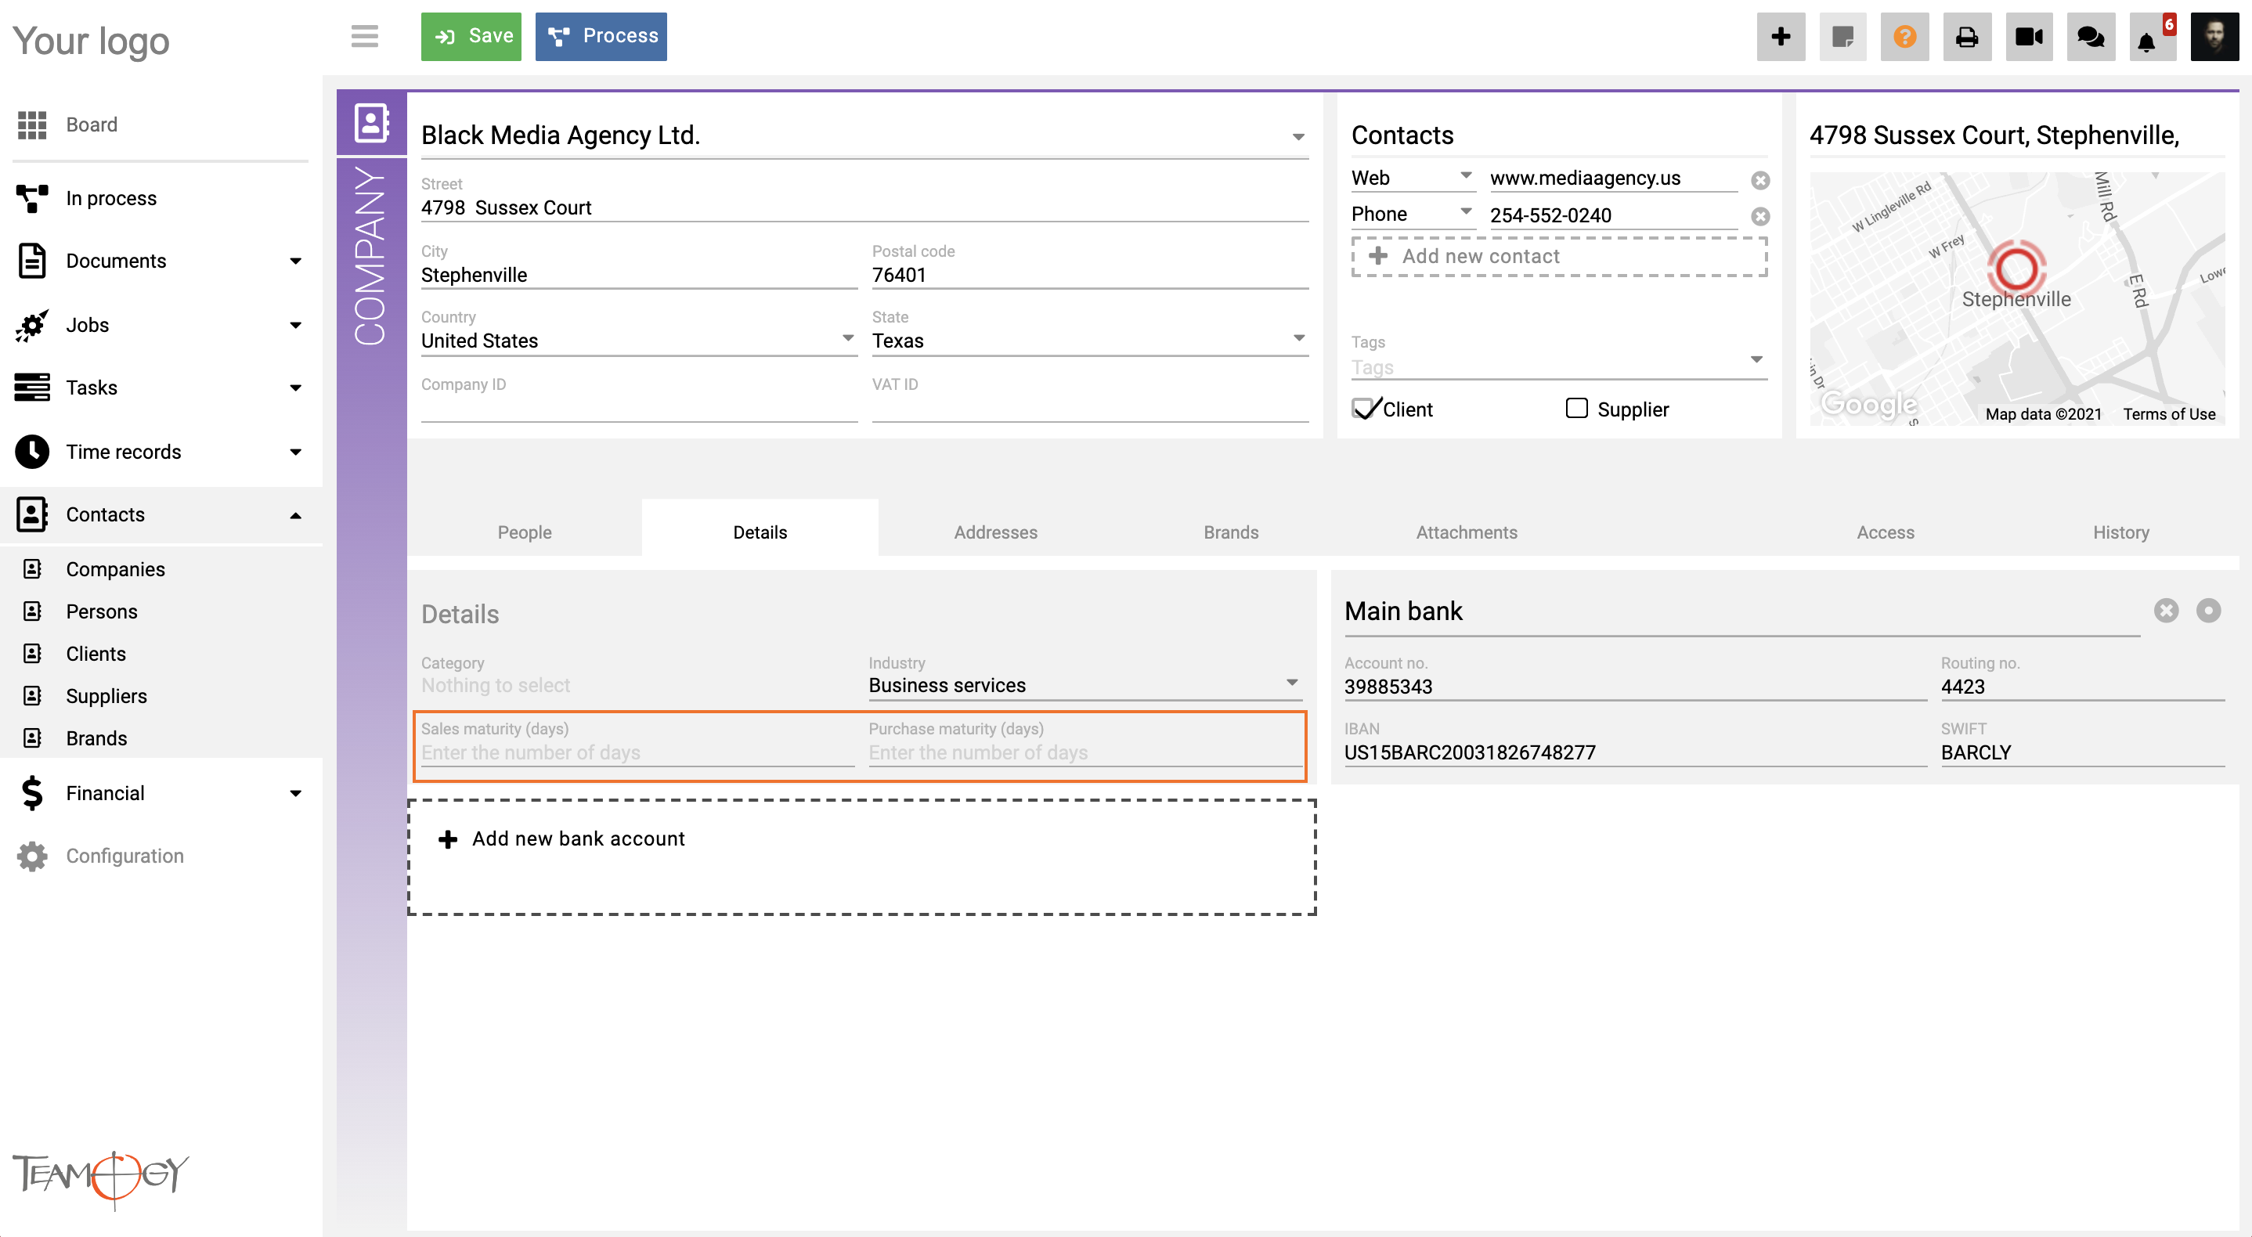This screenshot has height=1237, width=2252.
Task: Switch to the Brands tab
Action: [1231, 532]
